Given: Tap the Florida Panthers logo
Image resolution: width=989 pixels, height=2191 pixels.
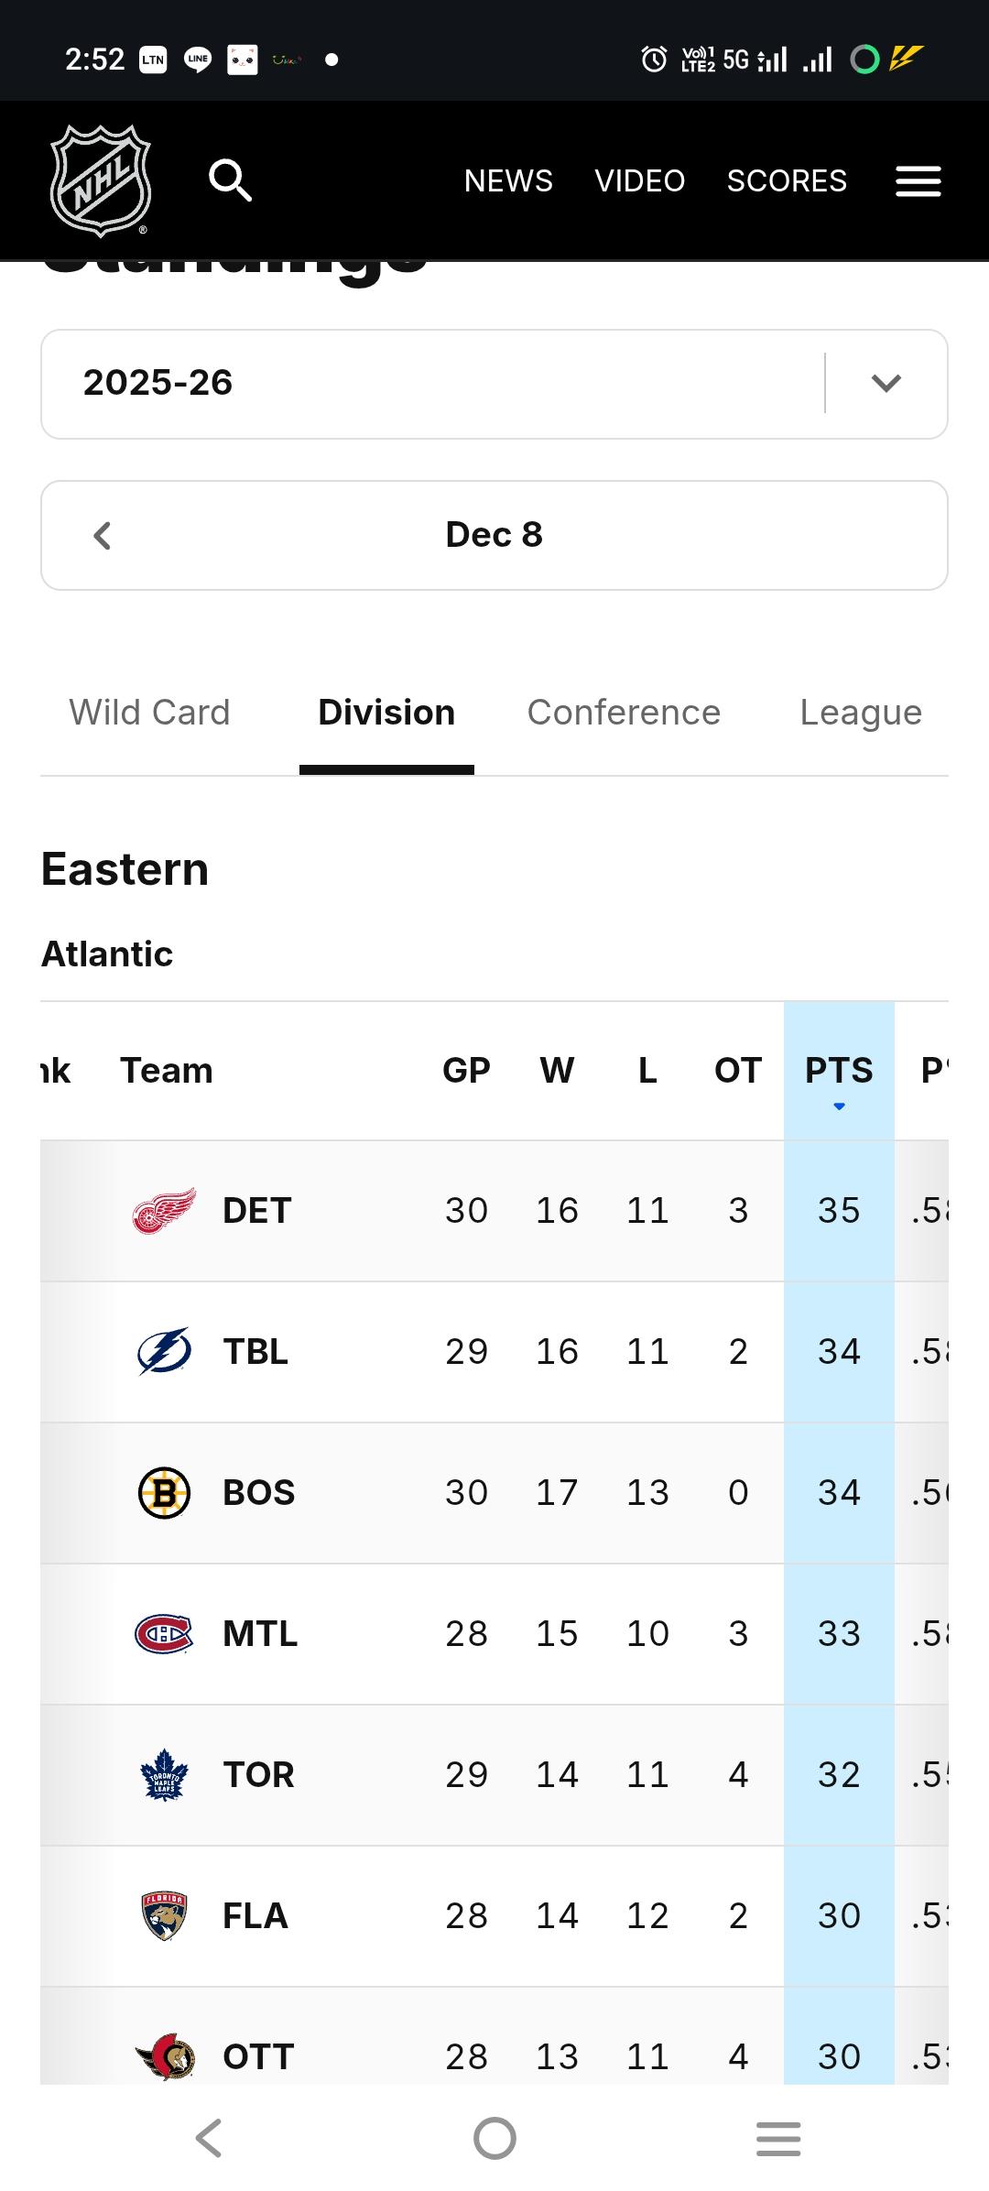Looking at the screenshot, I should (x=164, y=1916).
